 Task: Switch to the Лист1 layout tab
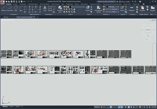[12, 106]
